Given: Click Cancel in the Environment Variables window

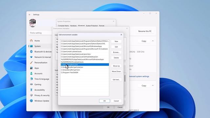Looking at the screenshot, I should tap(120, 107).
